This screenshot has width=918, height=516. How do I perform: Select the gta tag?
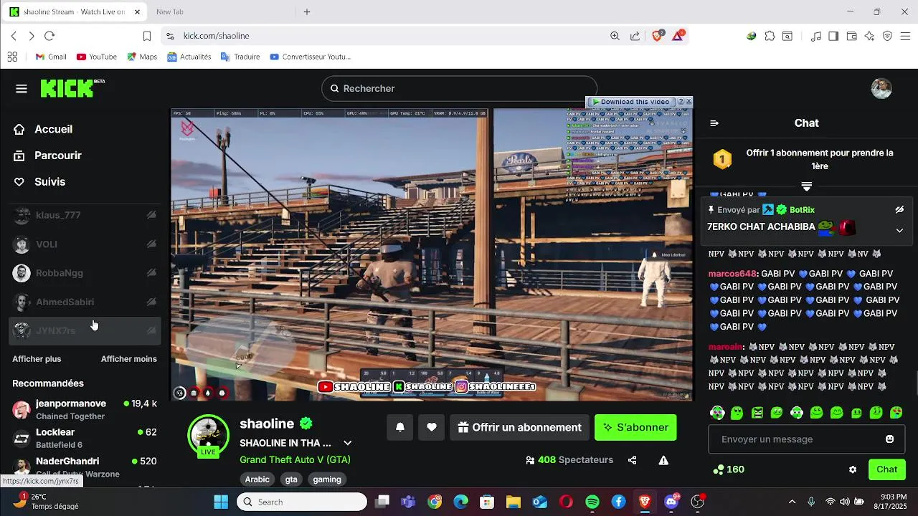(x=291, y=479)
